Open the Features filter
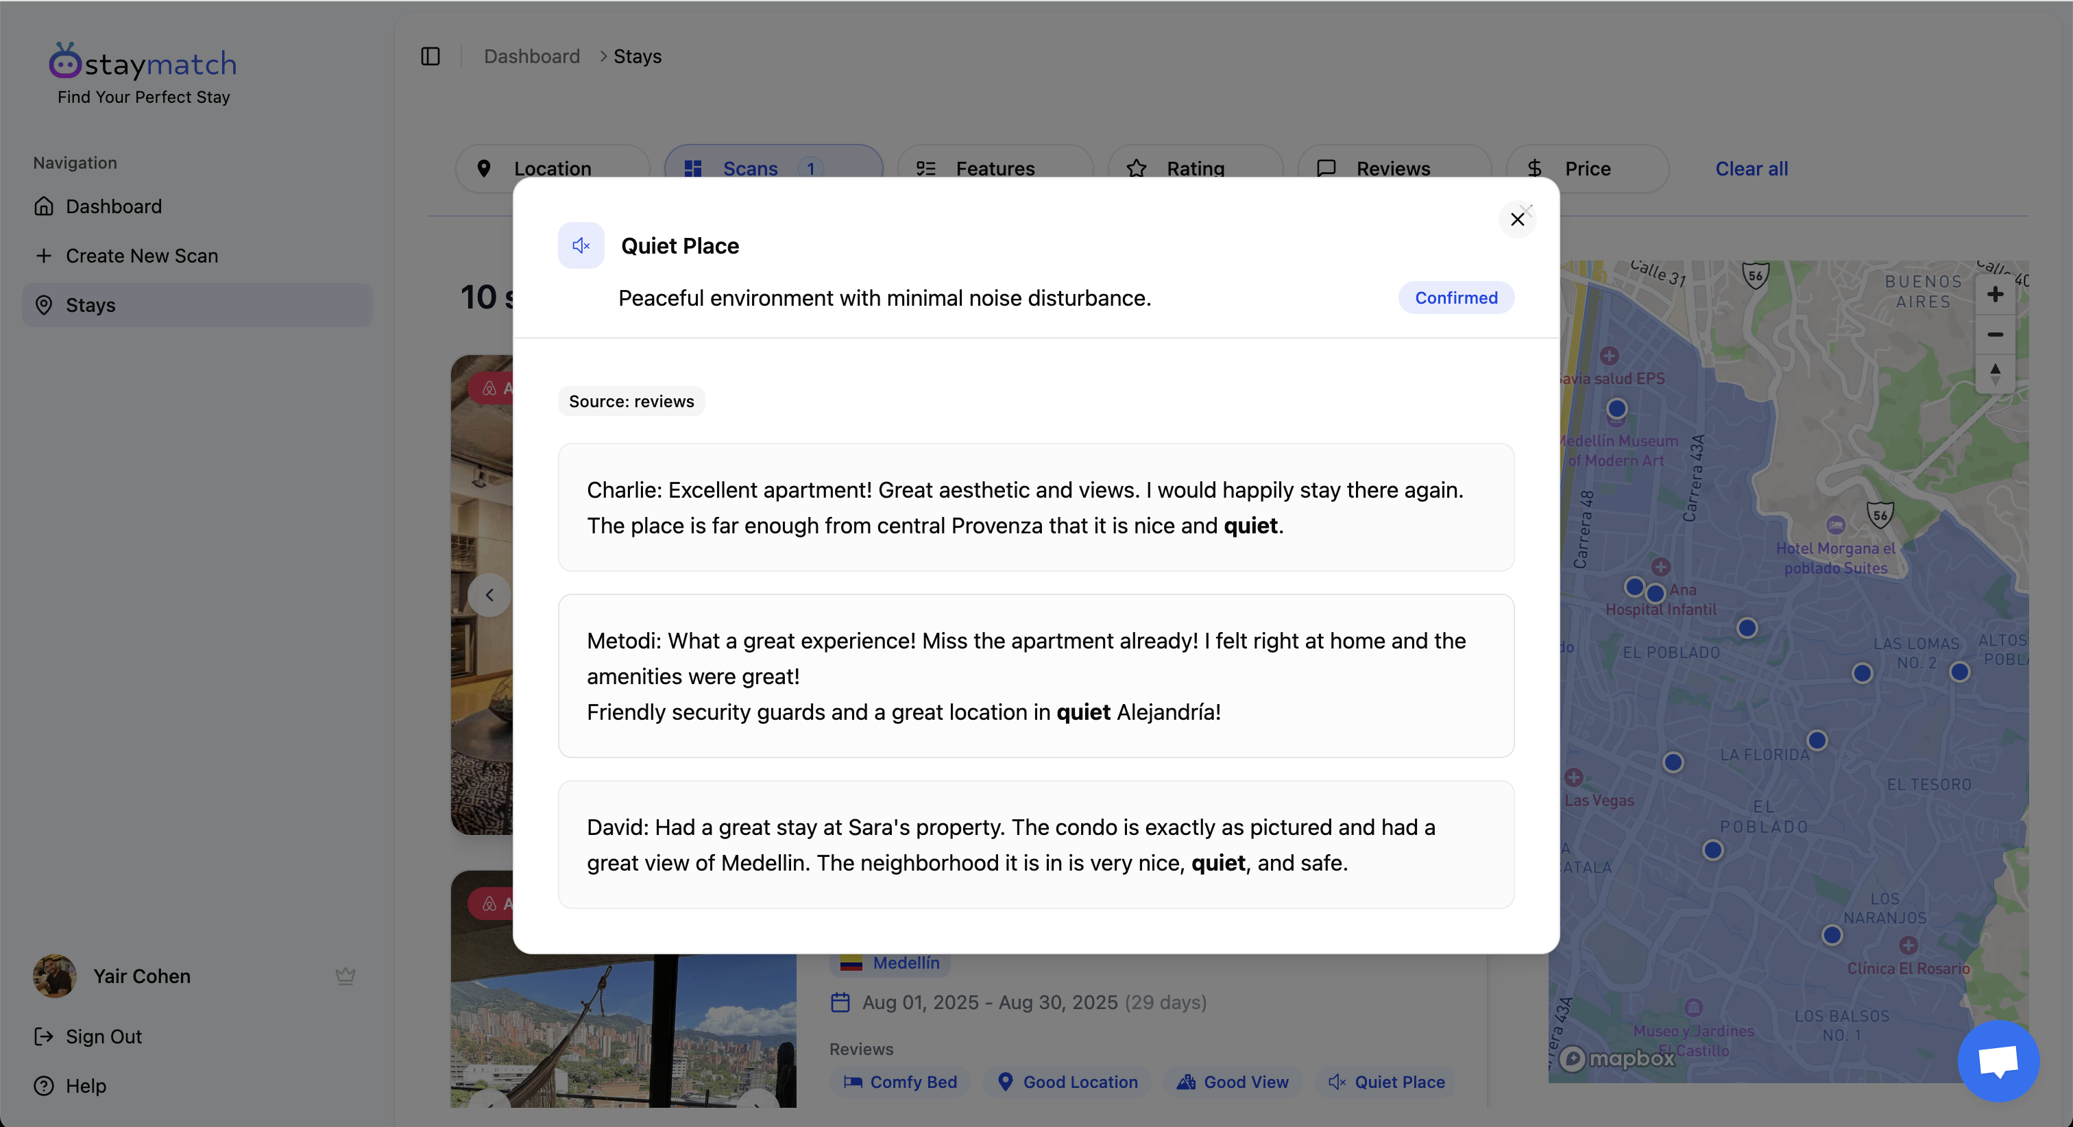 tap(995, 168)
